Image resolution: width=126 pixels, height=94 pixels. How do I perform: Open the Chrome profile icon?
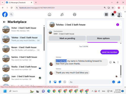(119, 8)
